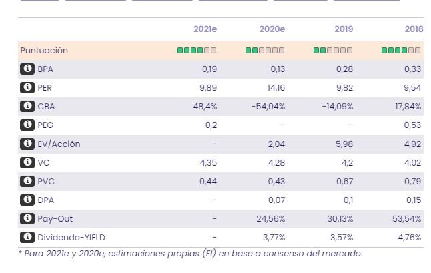This screenshot has width=431, height=273.
Task: Open the VC info icon
Action: pyautogui.click(x=27, y=162)
